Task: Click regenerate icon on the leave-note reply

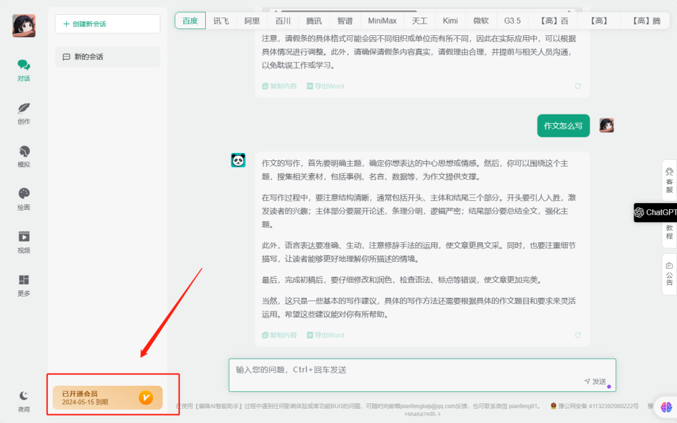Action: point(577,86)
